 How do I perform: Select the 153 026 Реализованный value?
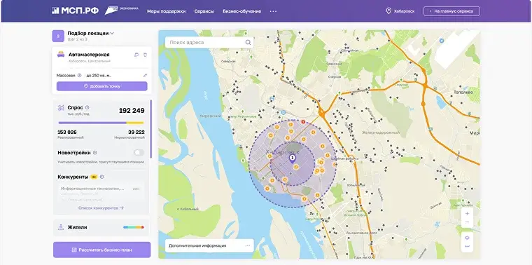point(67,132)
